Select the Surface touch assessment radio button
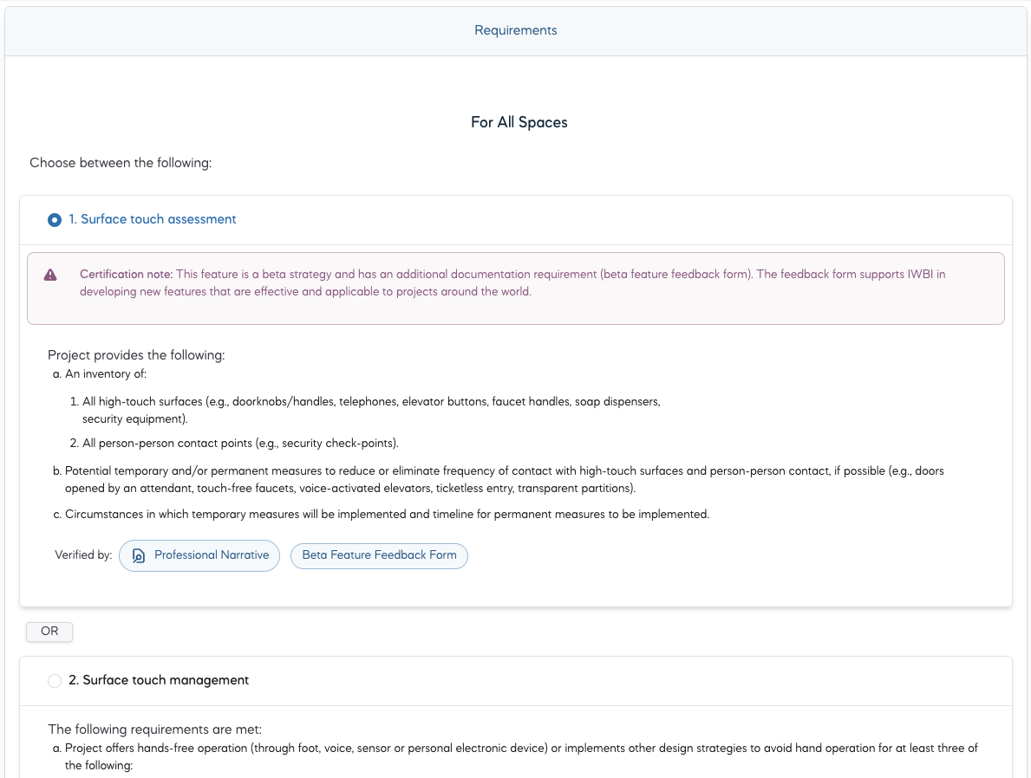1031x778 pixels. [55, 220]
